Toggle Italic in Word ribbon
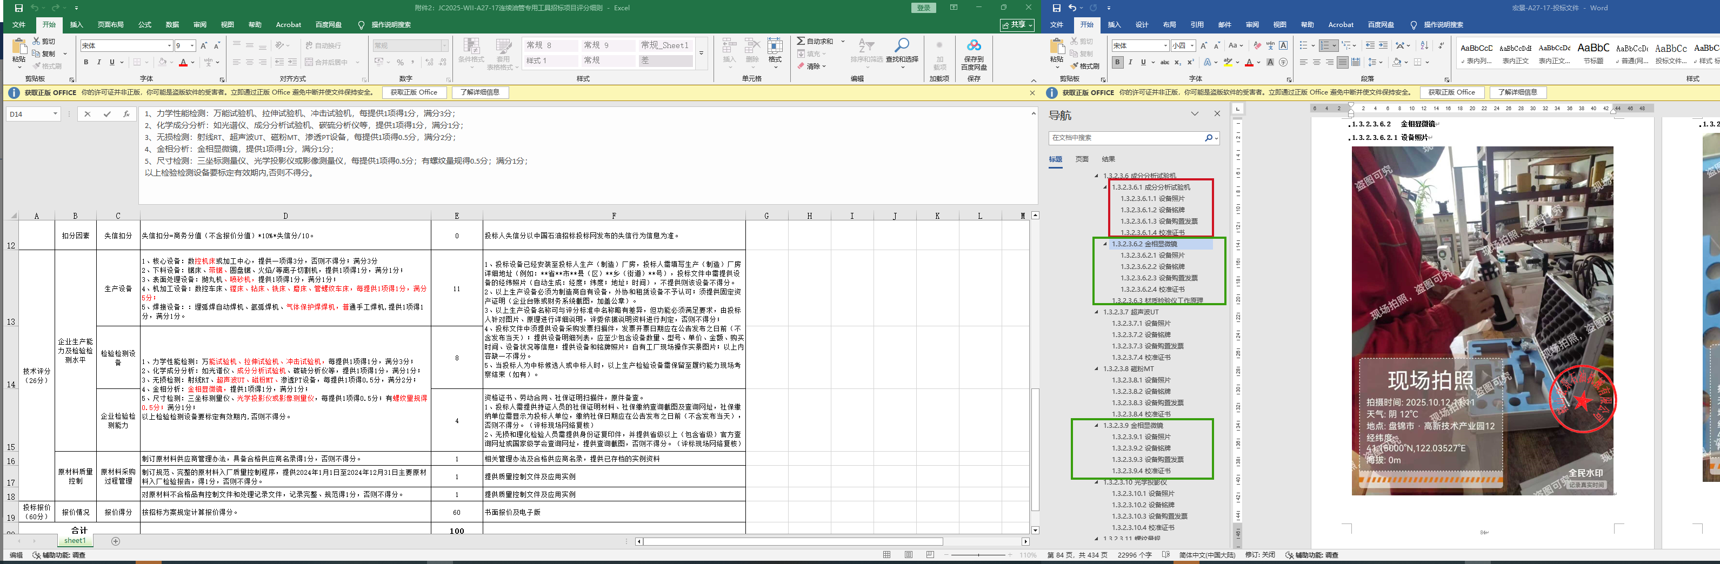 [x=1130, y=62]
